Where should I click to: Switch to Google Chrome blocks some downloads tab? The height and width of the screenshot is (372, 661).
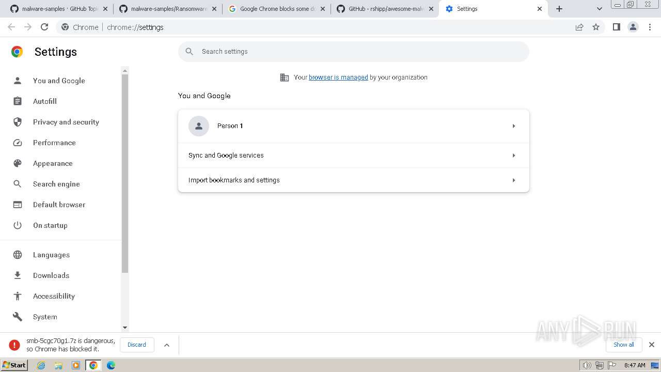click(x=277, y=9)
